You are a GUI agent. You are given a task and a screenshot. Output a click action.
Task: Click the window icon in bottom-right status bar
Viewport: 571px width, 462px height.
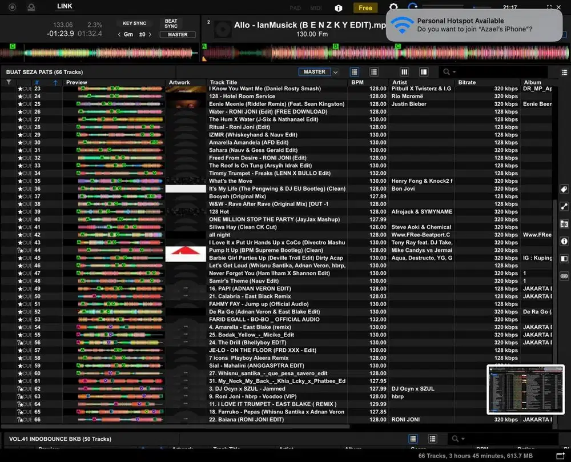click(560, 456)
